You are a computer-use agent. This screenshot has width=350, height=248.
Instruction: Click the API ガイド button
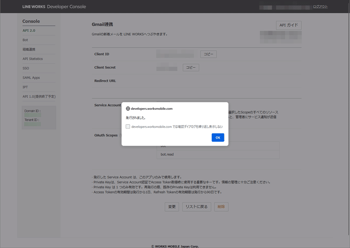pos(289,25)
